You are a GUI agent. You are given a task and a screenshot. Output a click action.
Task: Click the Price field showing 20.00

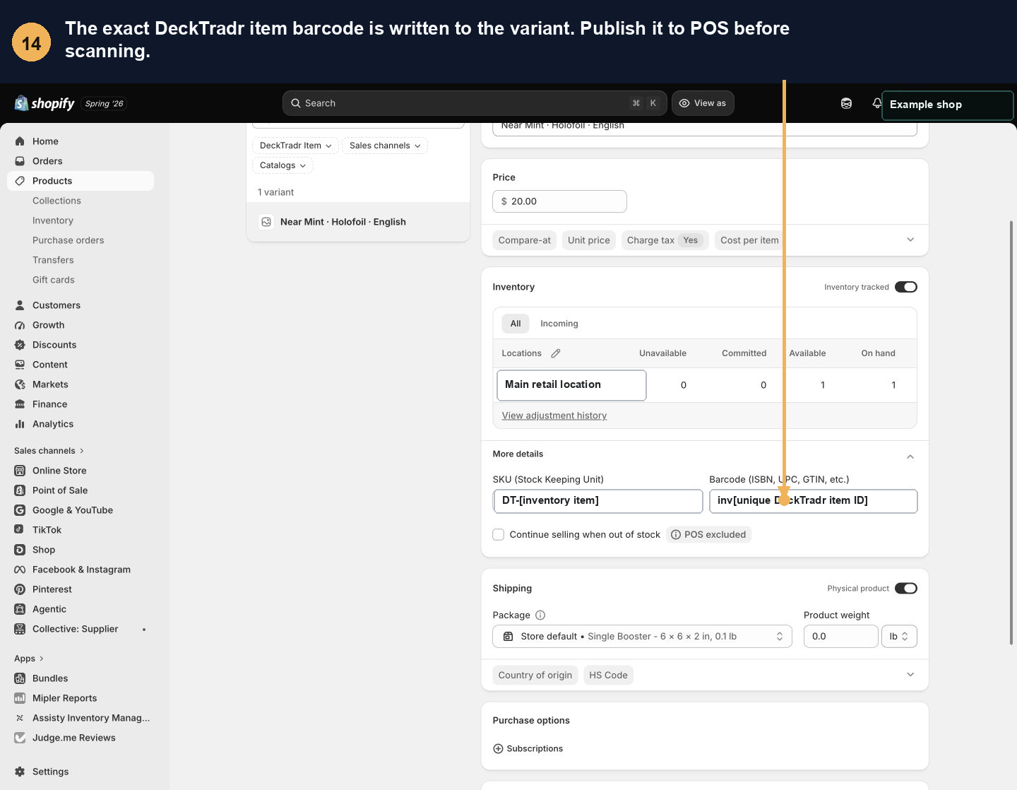pyautogui.click(x=559, y=201)
